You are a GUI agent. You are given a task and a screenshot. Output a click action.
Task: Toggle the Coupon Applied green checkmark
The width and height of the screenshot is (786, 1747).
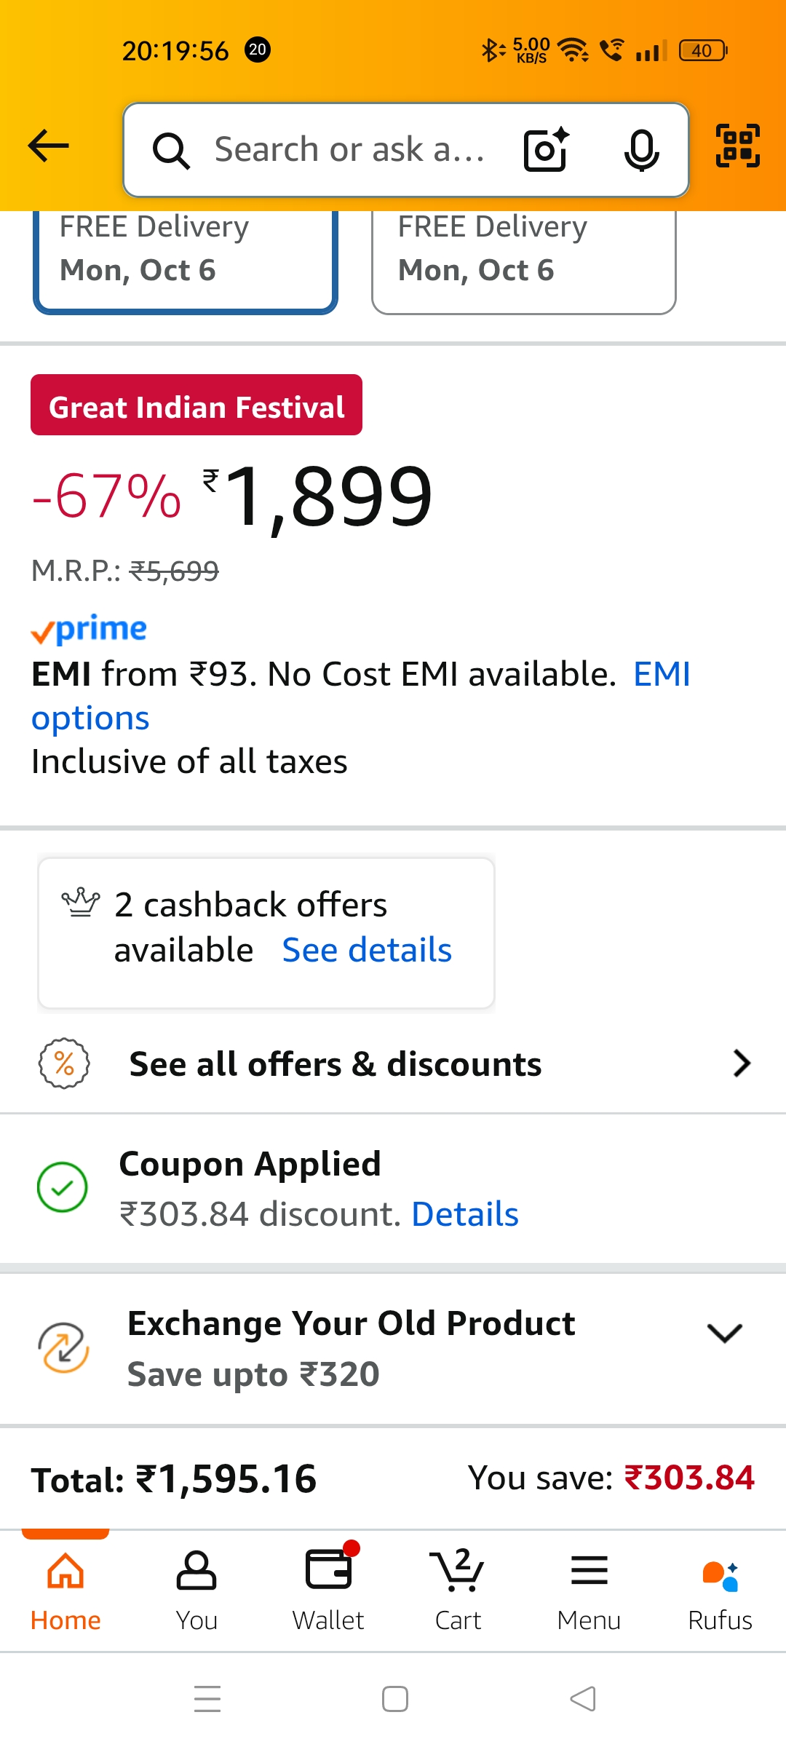coord(63,1187)
